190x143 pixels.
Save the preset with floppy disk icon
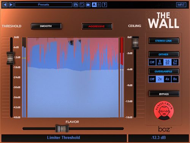click(x=76, y=5)
